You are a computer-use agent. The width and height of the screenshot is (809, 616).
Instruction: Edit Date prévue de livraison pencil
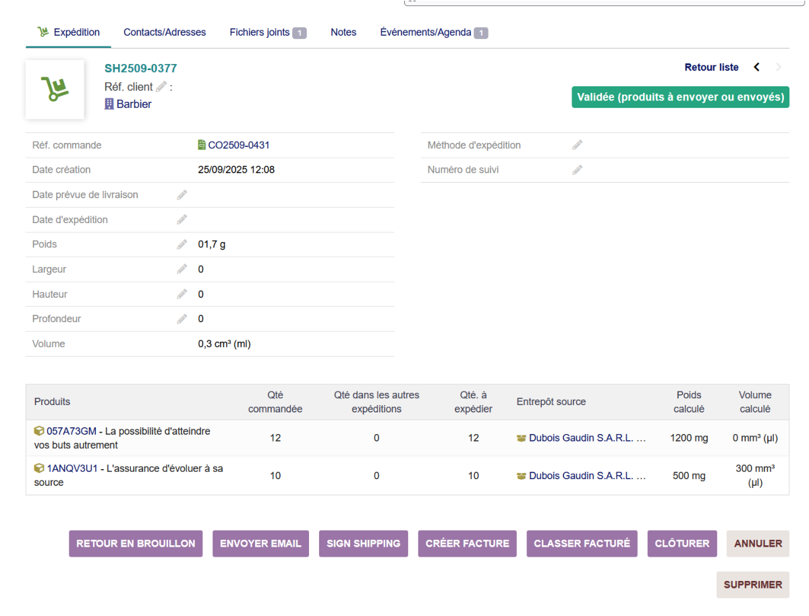tap(182, 195)
